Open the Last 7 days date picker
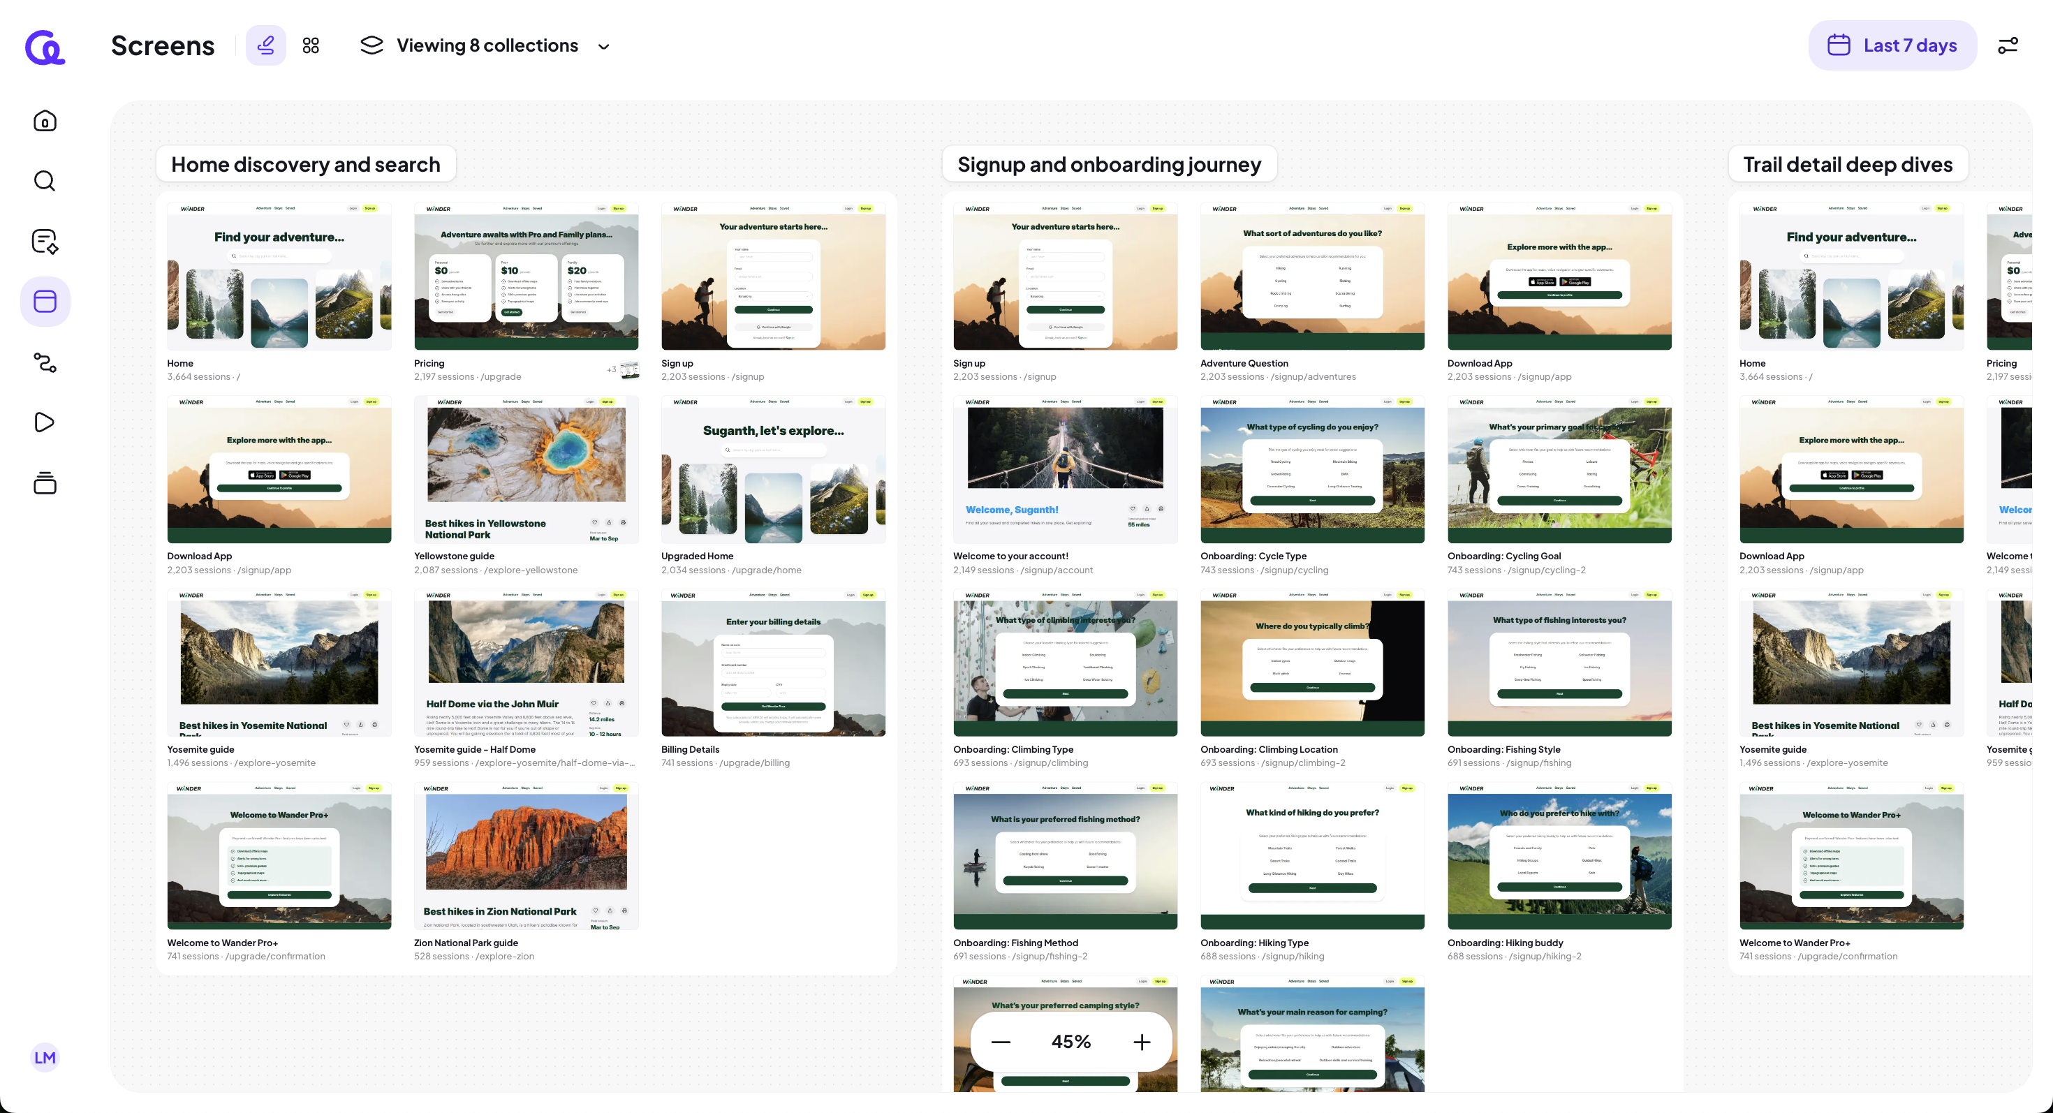 tap(1892, 45)
